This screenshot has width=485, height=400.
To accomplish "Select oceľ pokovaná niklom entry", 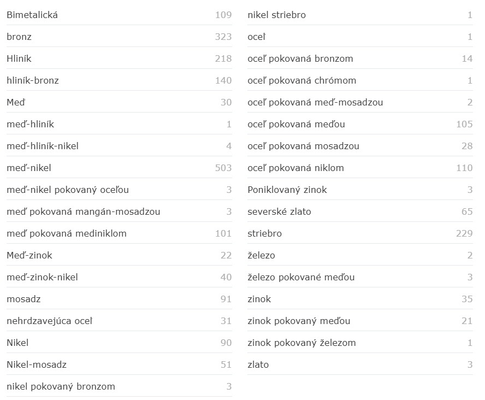I will coord(295,168).
